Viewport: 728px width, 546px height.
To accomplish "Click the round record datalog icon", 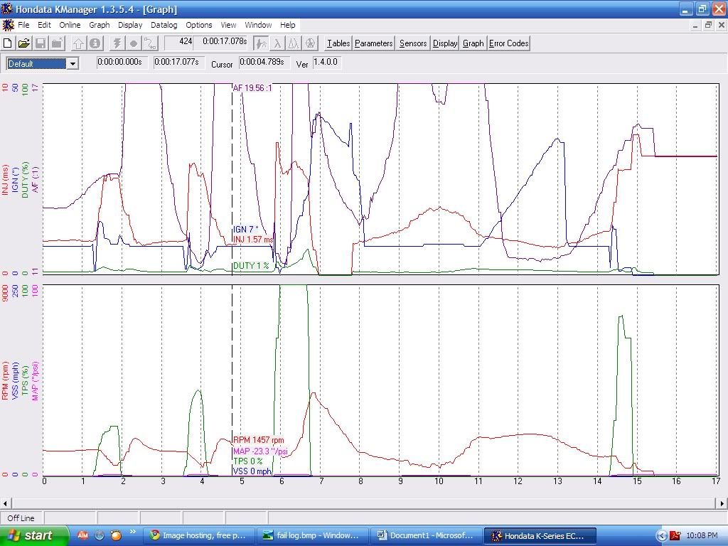I will pos(133,43).
